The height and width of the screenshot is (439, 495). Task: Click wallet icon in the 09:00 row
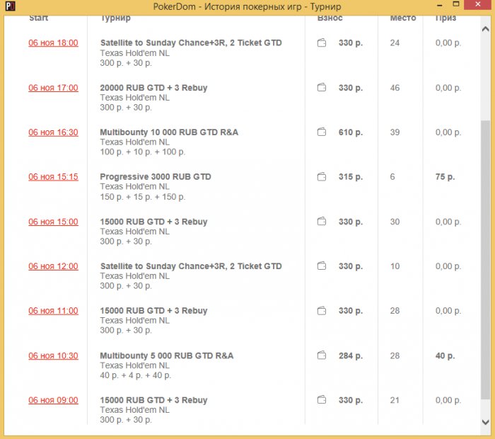322,400
